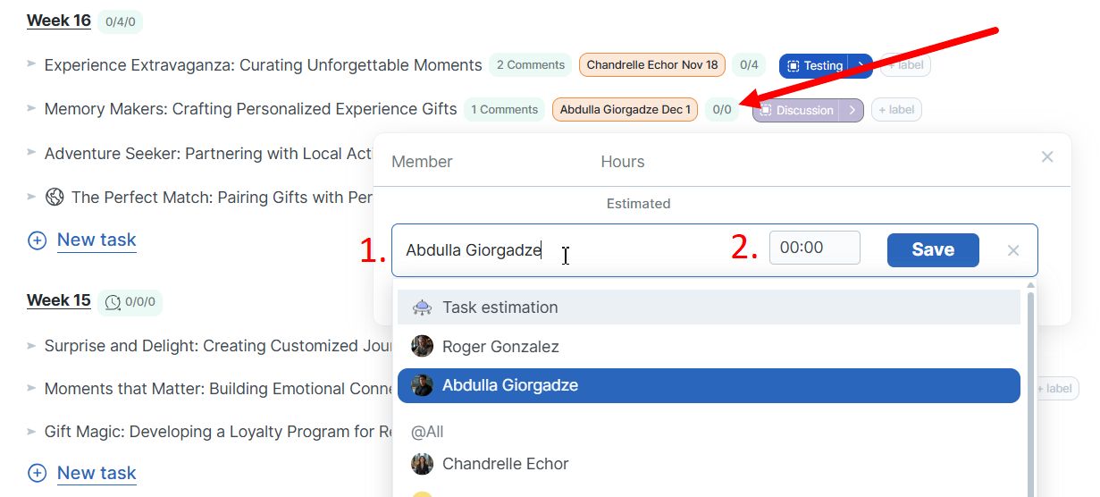
Task: Click the status icon on the Testing label
Action: click(x=793, y=66)
